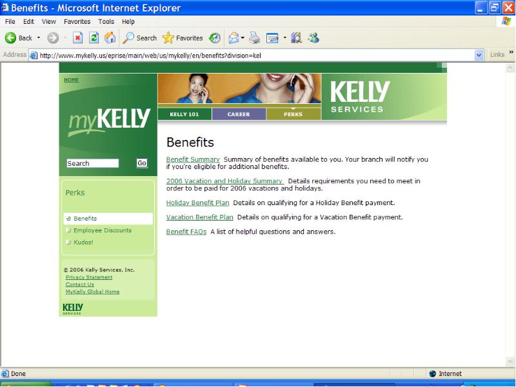Open the Contact Us link

79,284
